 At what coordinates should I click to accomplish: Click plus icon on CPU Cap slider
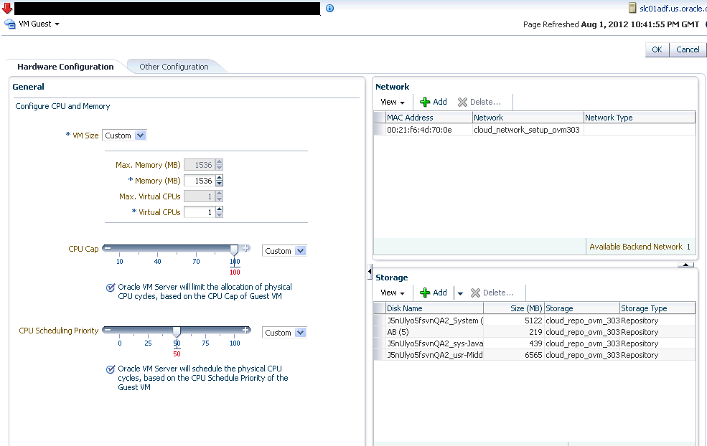245,248
